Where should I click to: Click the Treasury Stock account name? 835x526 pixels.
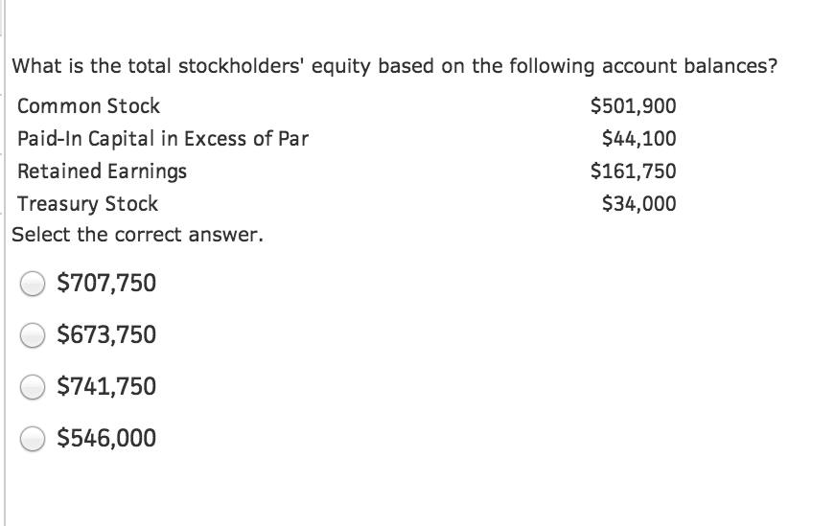pyautogui.click(x=88, y=204)
